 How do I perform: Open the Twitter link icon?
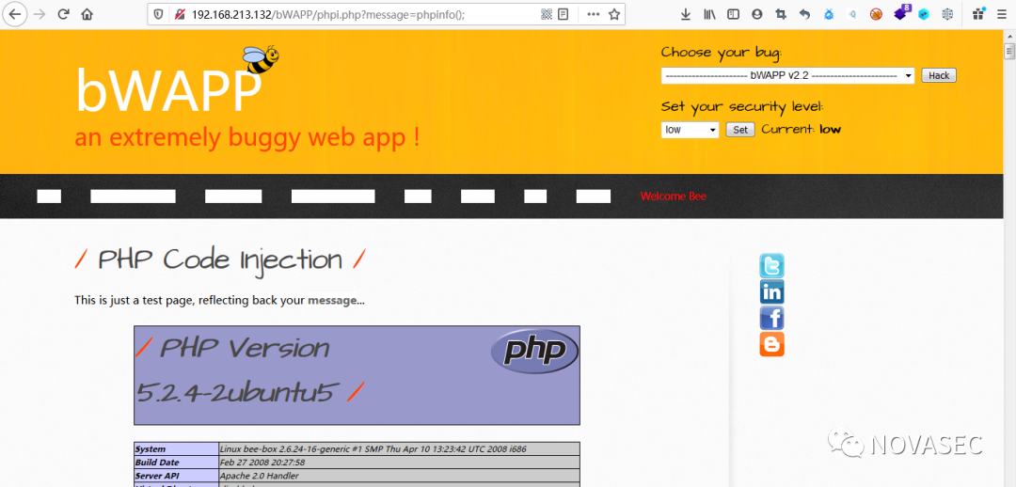(771, 266)
